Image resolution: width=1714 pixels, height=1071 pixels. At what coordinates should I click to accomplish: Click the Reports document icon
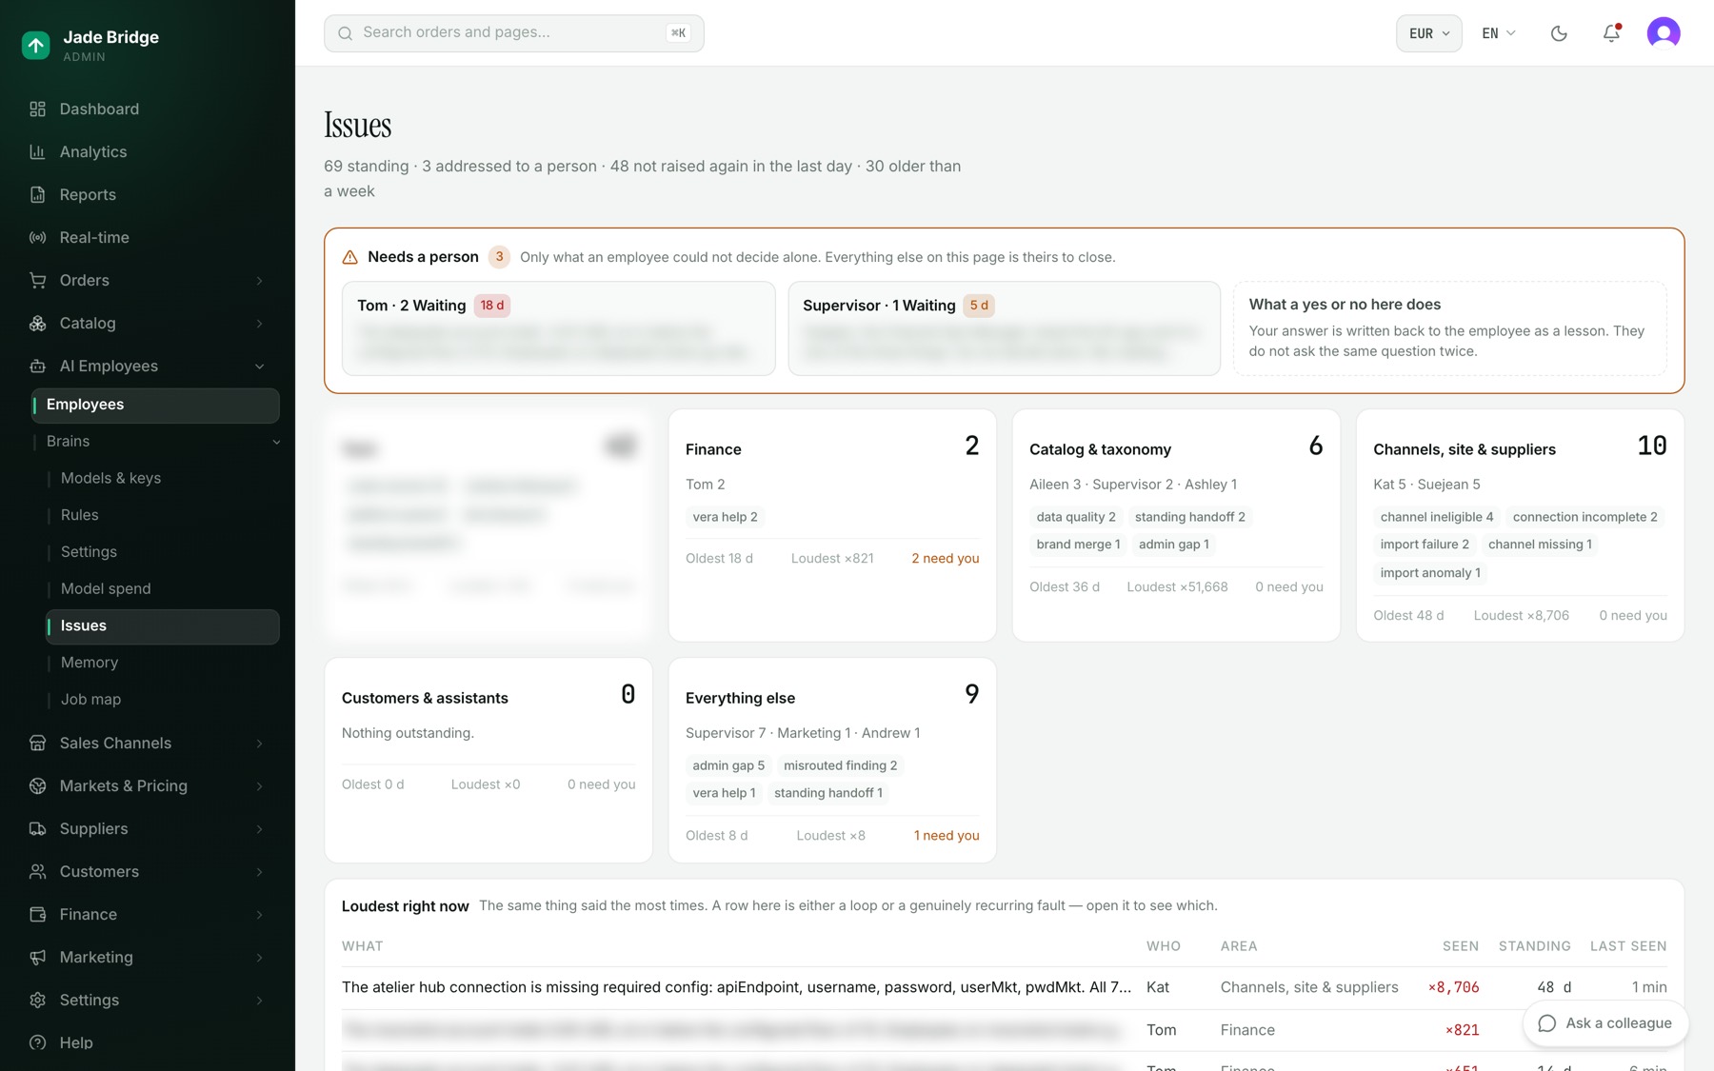(x=38, y=195)
